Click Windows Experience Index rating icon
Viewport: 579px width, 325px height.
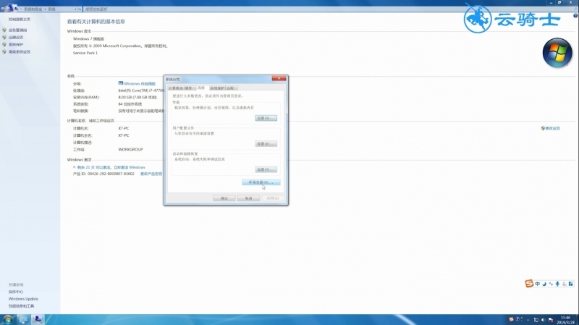(x=121, y=83)
